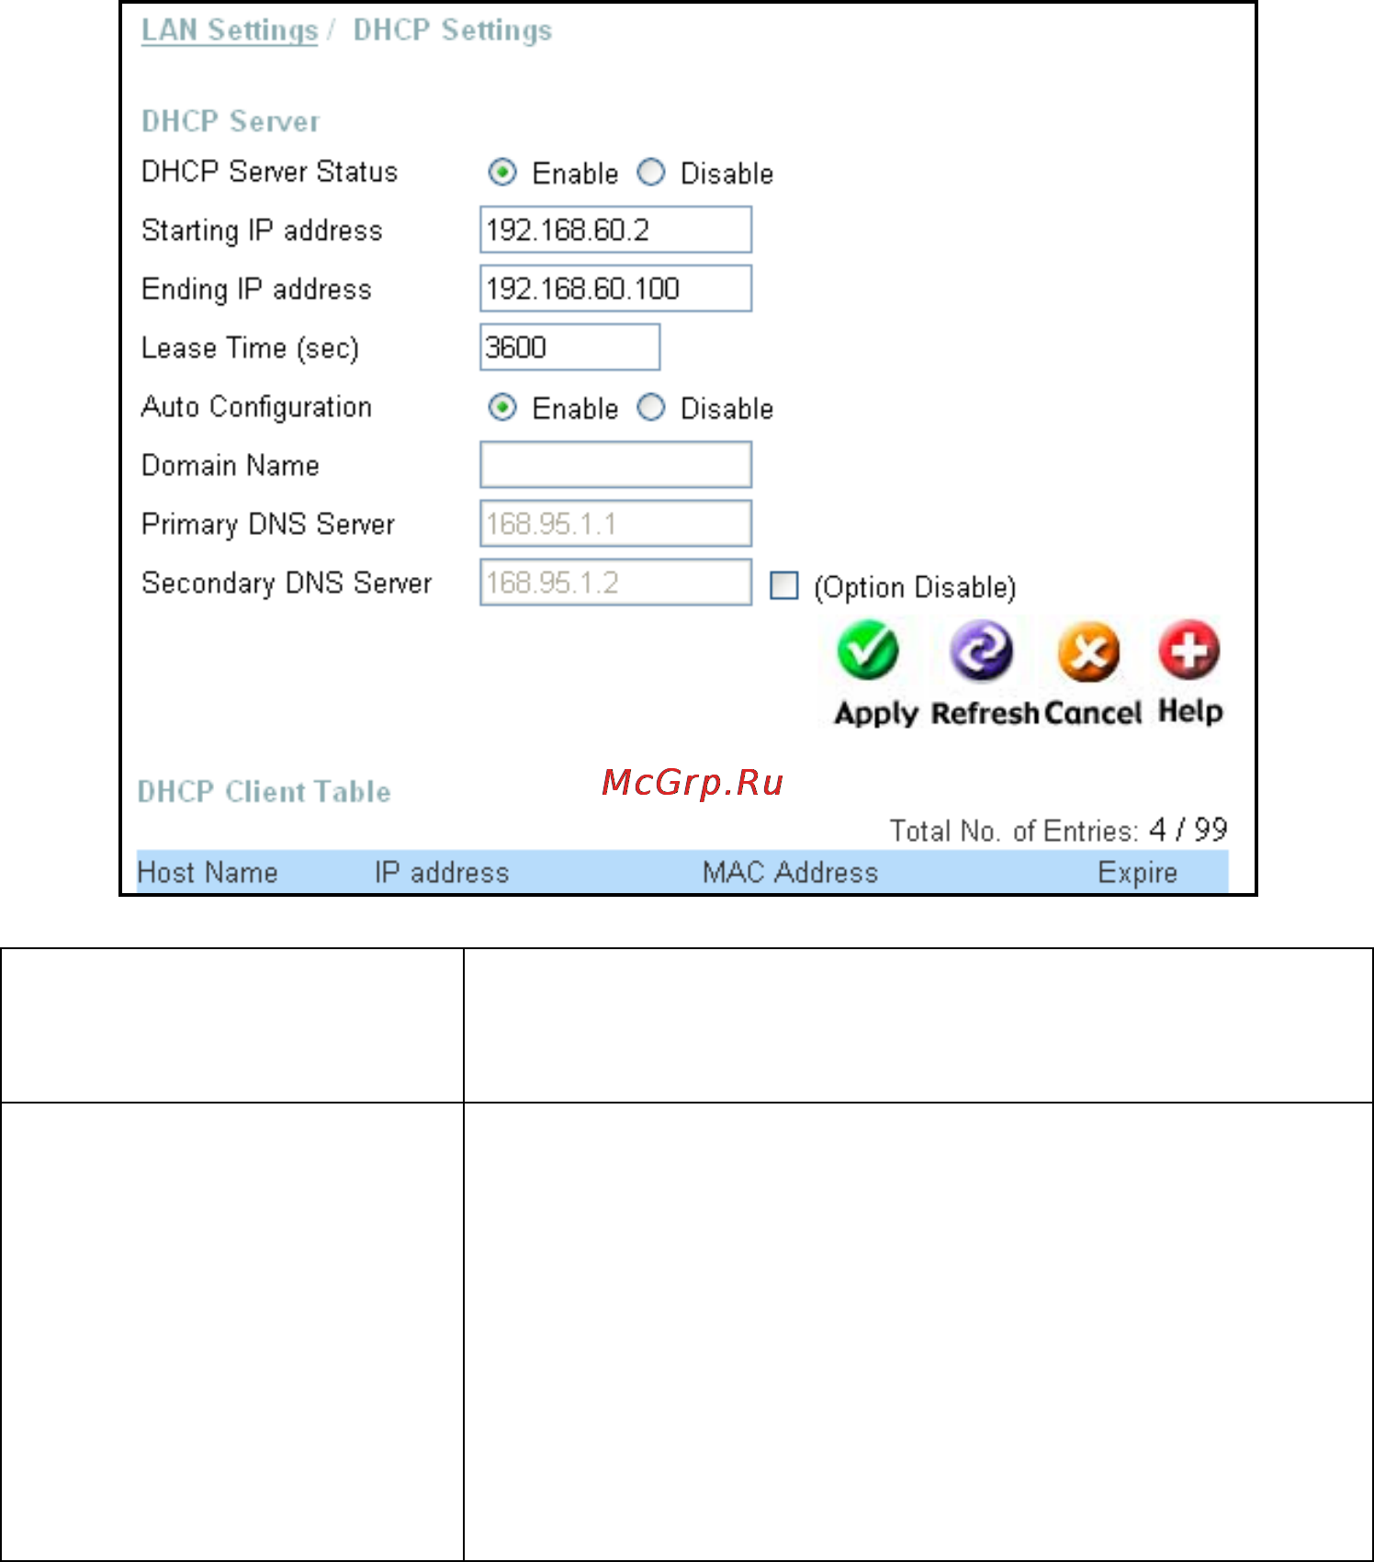The height and width of the screenshot is (1562, 1374).
Task: Click the Expire column header
Action: (1138, 873)
